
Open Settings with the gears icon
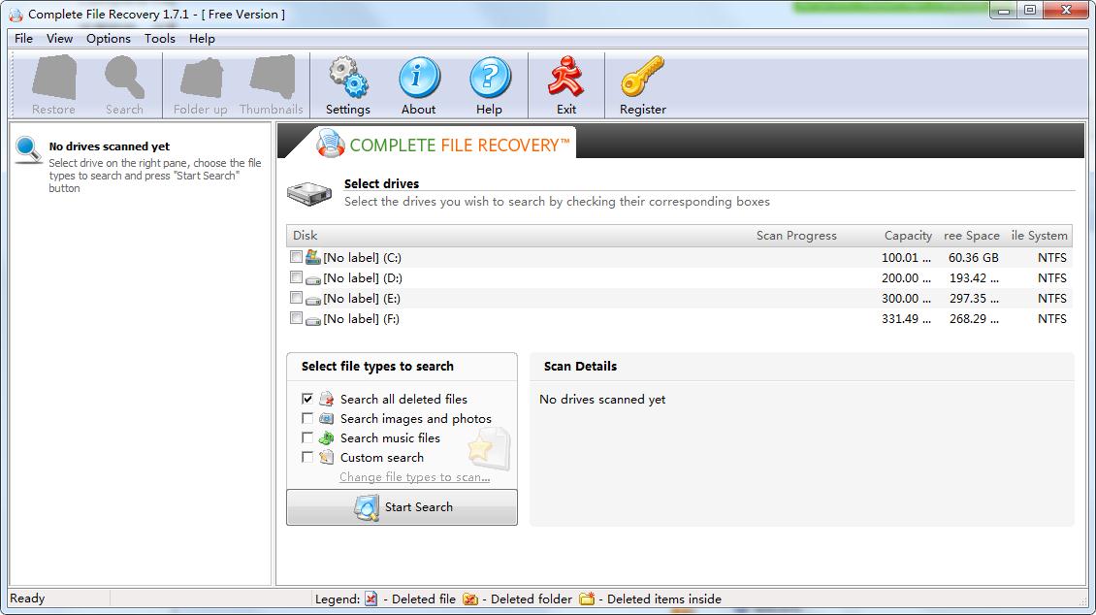tap(348, 77)
